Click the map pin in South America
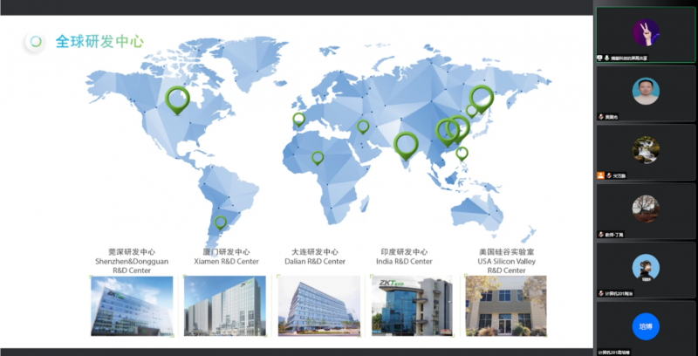698x356 pixels. click(221, 222)
